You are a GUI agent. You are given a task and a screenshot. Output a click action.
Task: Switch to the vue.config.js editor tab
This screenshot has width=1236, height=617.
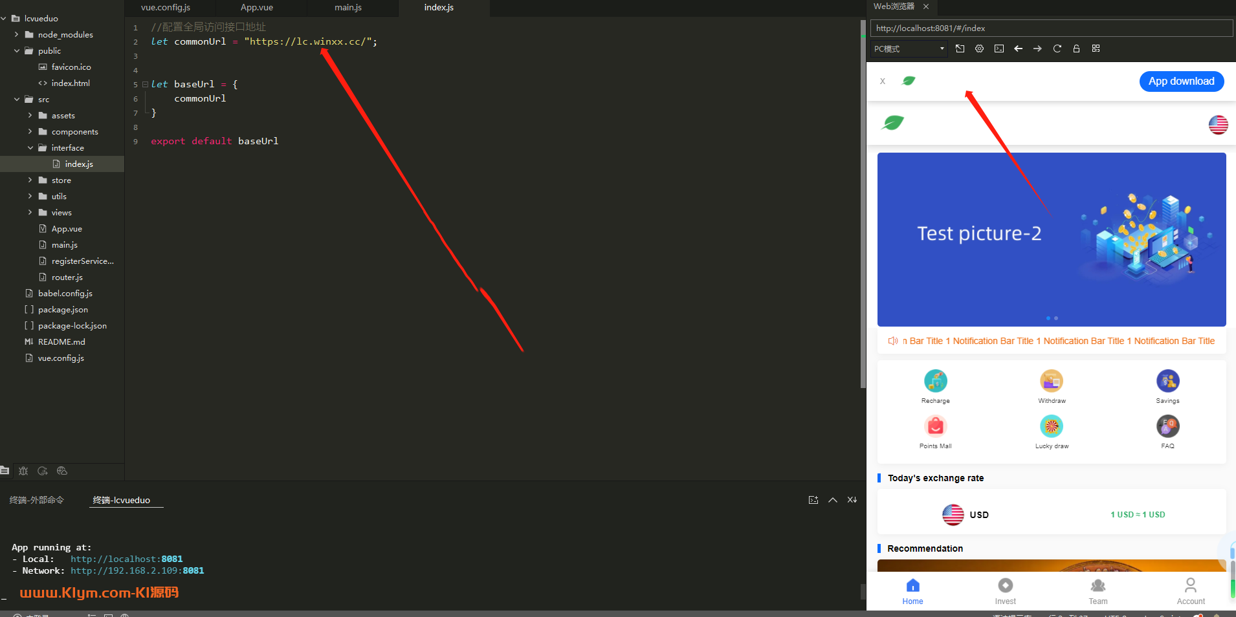tap(166, 8)
